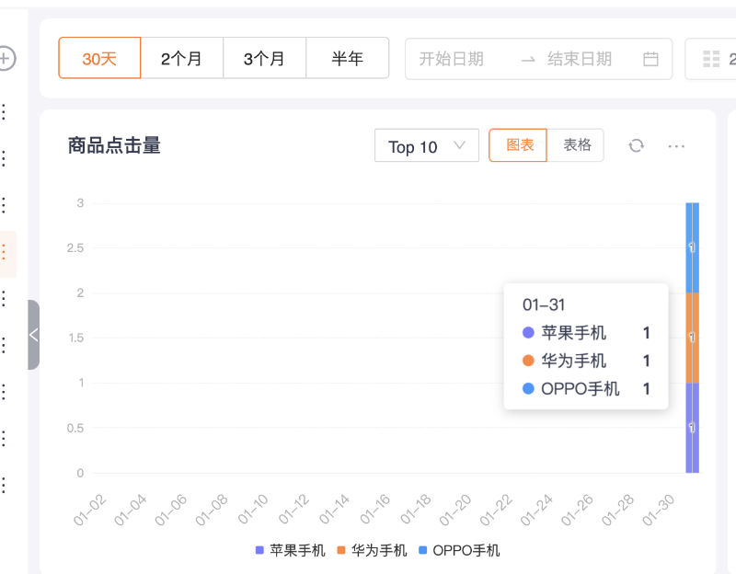Click the orange highlighted sidebar dots icon
The width and height of the screenshot is (736, 574).
click(4, 252)
